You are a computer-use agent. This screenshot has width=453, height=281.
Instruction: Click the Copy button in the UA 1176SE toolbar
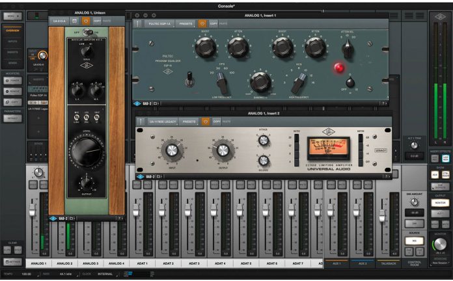pyautogui.click(x=215, y=121)
